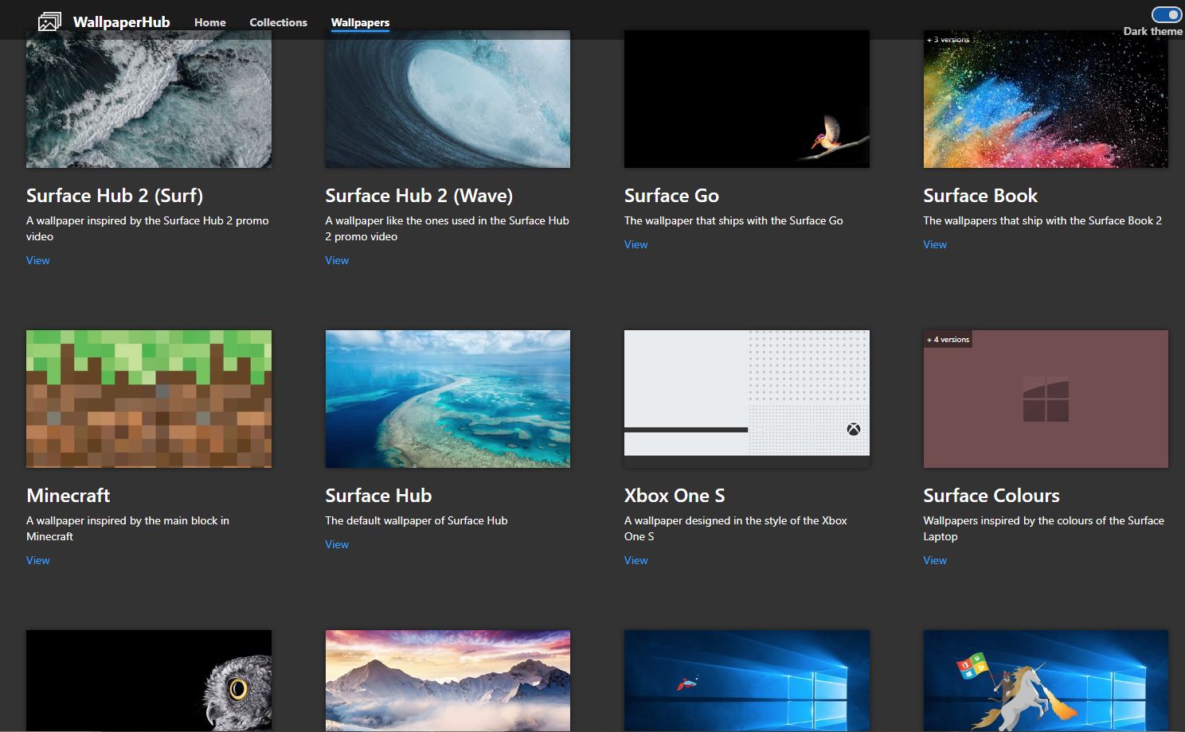Open the Surface Hub 2 (Surf) thumbnail
The image size is (1185, 732).
coord(149,99)
